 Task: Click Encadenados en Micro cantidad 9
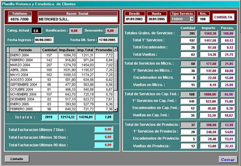point(188,78)
